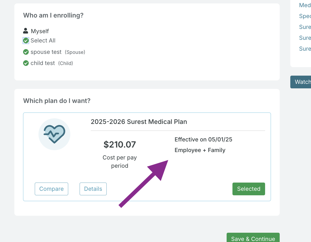This screenshot has width=311, height=242.
Task: Open the first 'Sure' link in the sidebar
Action: [x=305, y=27]
